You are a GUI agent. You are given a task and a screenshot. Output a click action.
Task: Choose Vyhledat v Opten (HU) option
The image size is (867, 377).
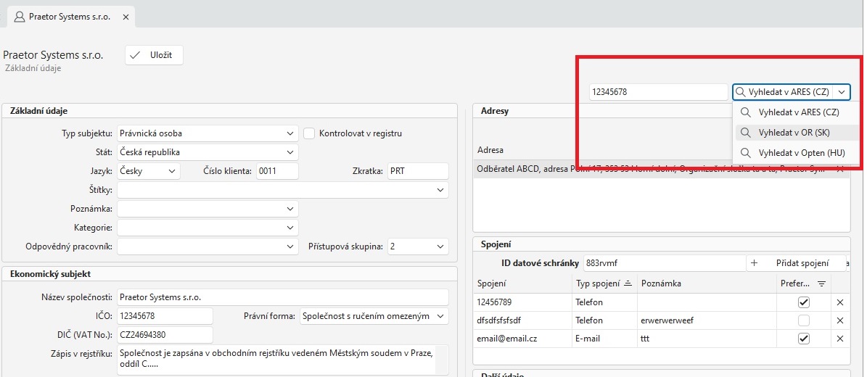(x=801, y=153)
